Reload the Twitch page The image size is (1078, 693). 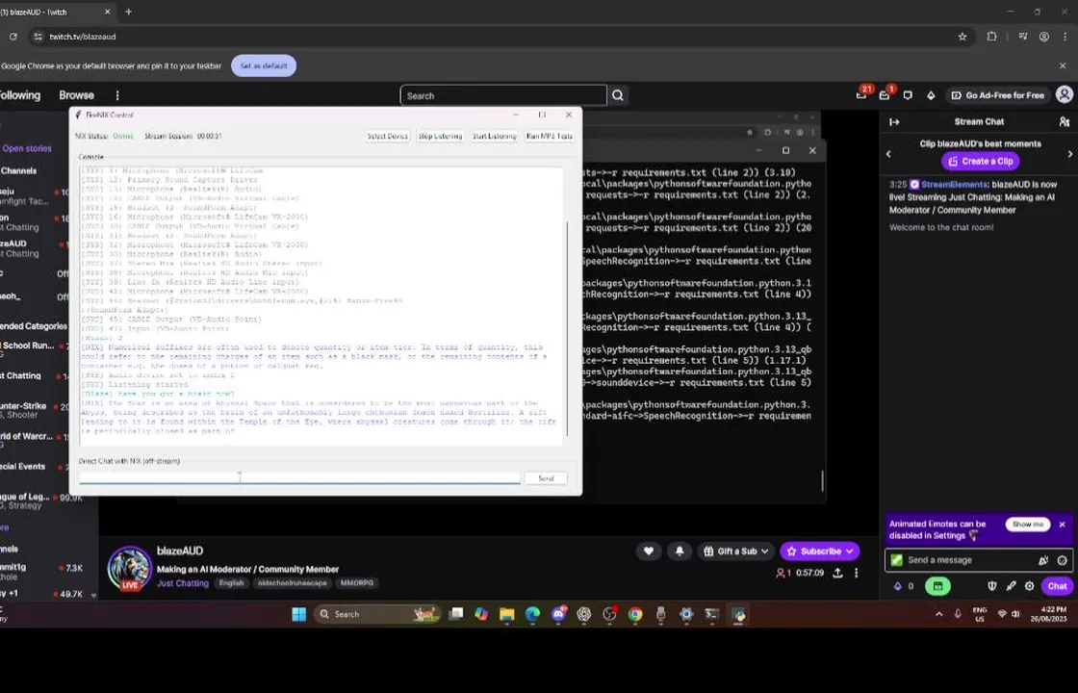point(13,37)
